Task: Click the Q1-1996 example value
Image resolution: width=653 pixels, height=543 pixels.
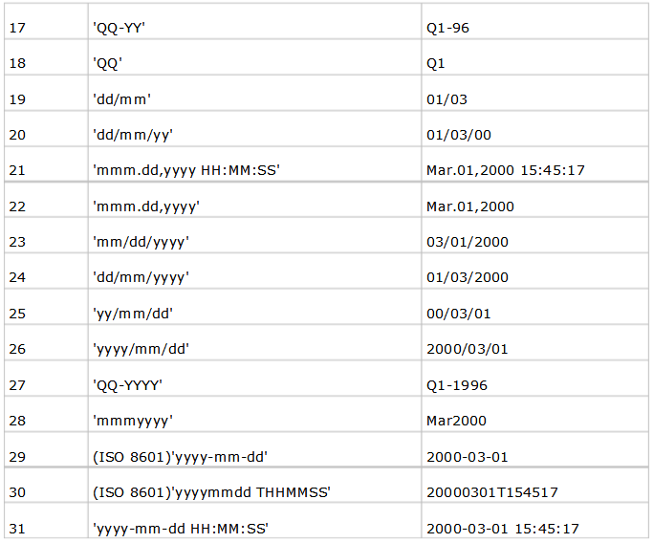Action: pos(457,385)
